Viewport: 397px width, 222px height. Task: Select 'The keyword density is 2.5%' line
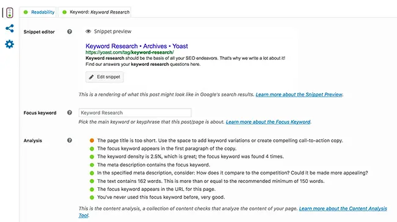point(191,157)
